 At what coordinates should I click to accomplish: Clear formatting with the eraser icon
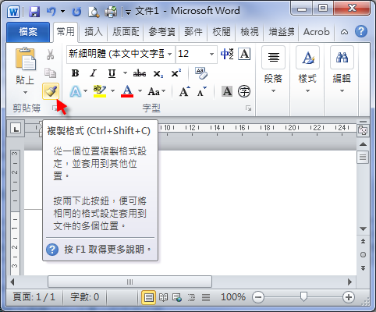click(201, 73)
